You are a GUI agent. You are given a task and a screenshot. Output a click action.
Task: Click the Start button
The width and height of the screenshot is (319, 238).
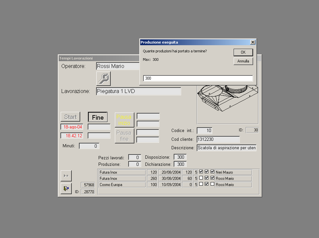pos(70,117)
